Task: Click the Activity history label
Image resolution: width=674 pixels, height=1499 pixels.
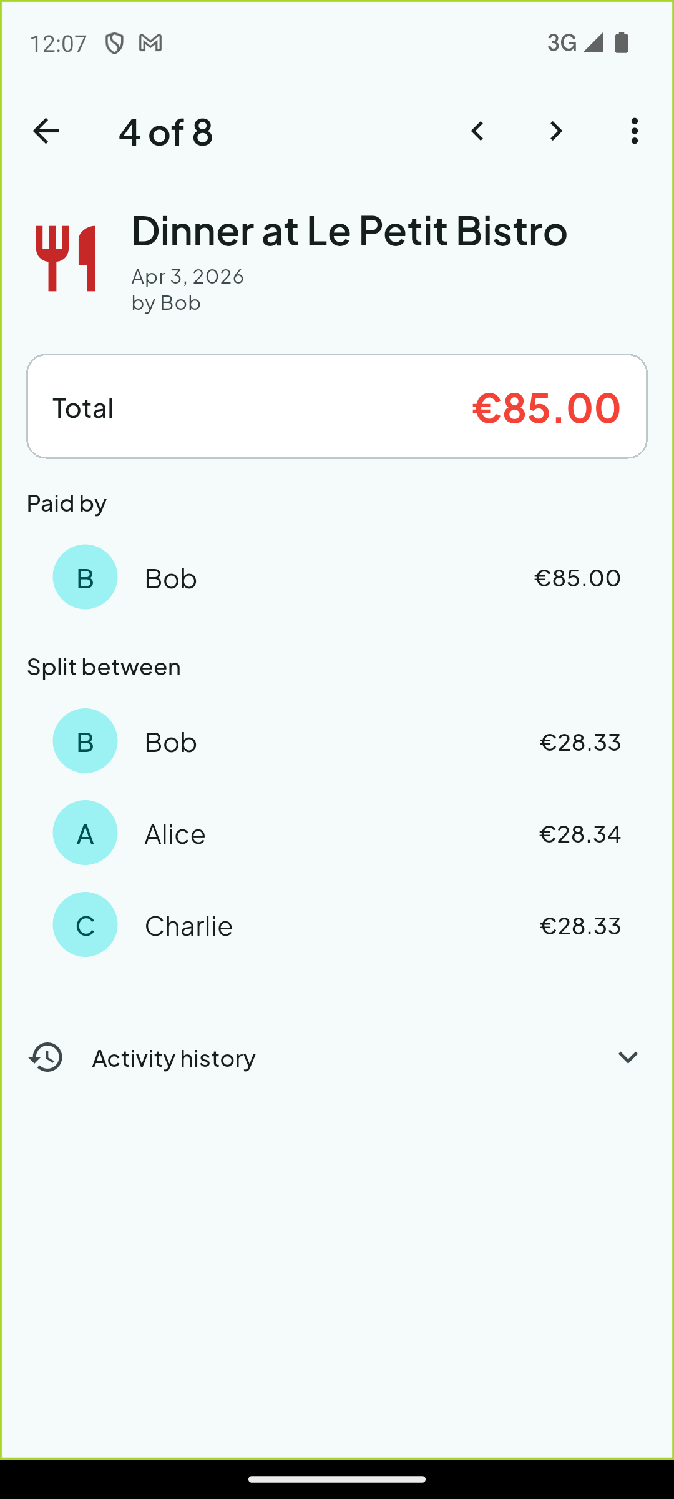Action: click(173, 1057)
